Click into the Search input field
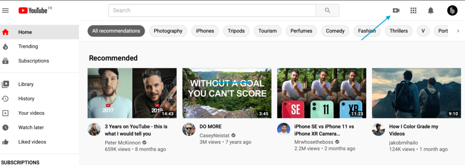 (213, 10)
